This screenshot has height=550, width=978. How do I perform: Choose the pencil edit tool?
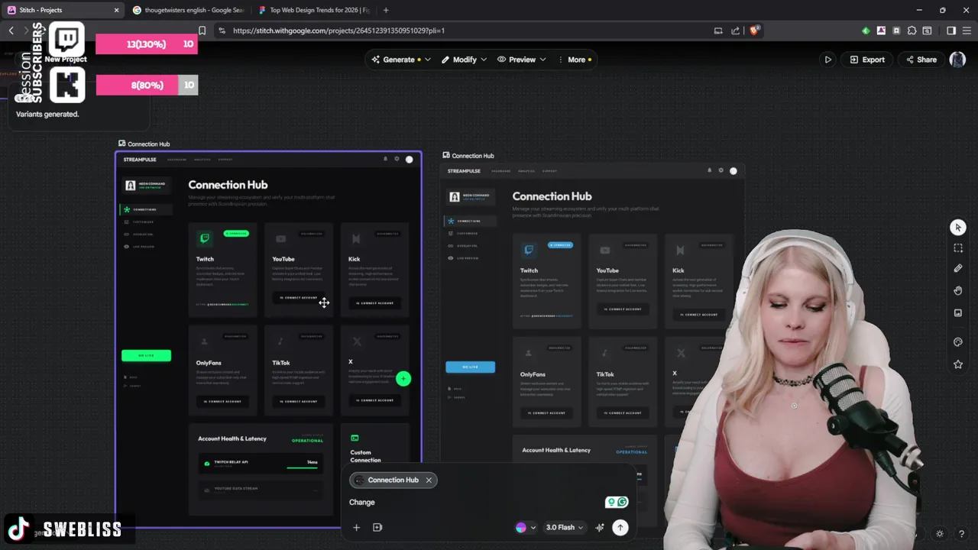(x=958, y=269)
